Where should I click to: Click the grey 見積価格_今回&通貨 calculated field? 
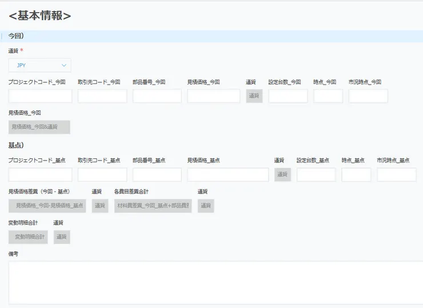(39, 127)
